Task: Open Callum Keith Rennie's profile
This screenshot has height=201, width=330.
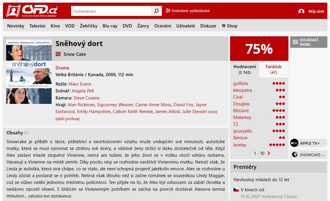Action: (x=133, y=112)
